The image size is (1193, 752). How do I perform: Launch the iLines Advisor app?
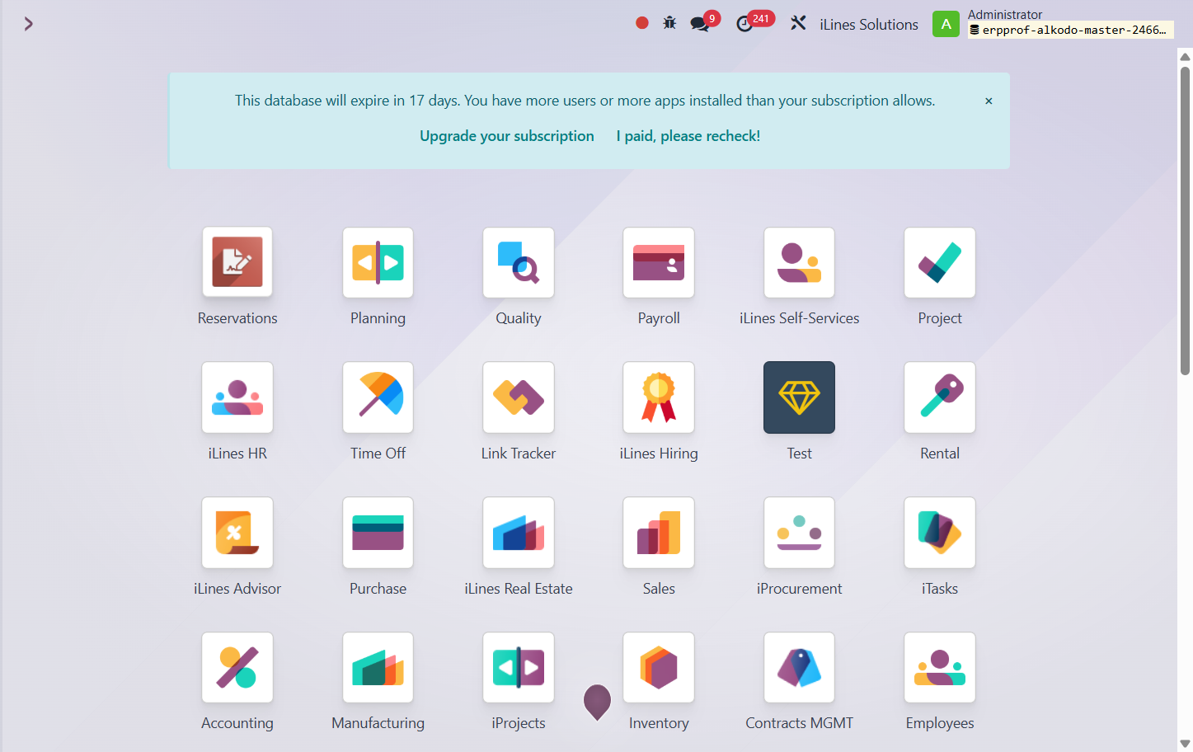[x=237, y=533]
